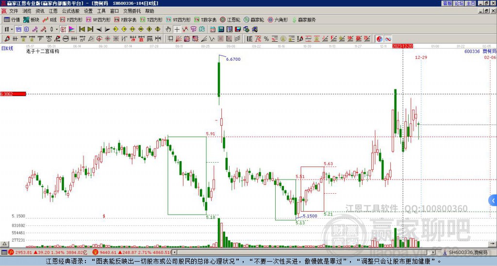The image size is (497, 266).
Task: Launch the 江恩轮 Gann wheel
Action: click(230, 19)
